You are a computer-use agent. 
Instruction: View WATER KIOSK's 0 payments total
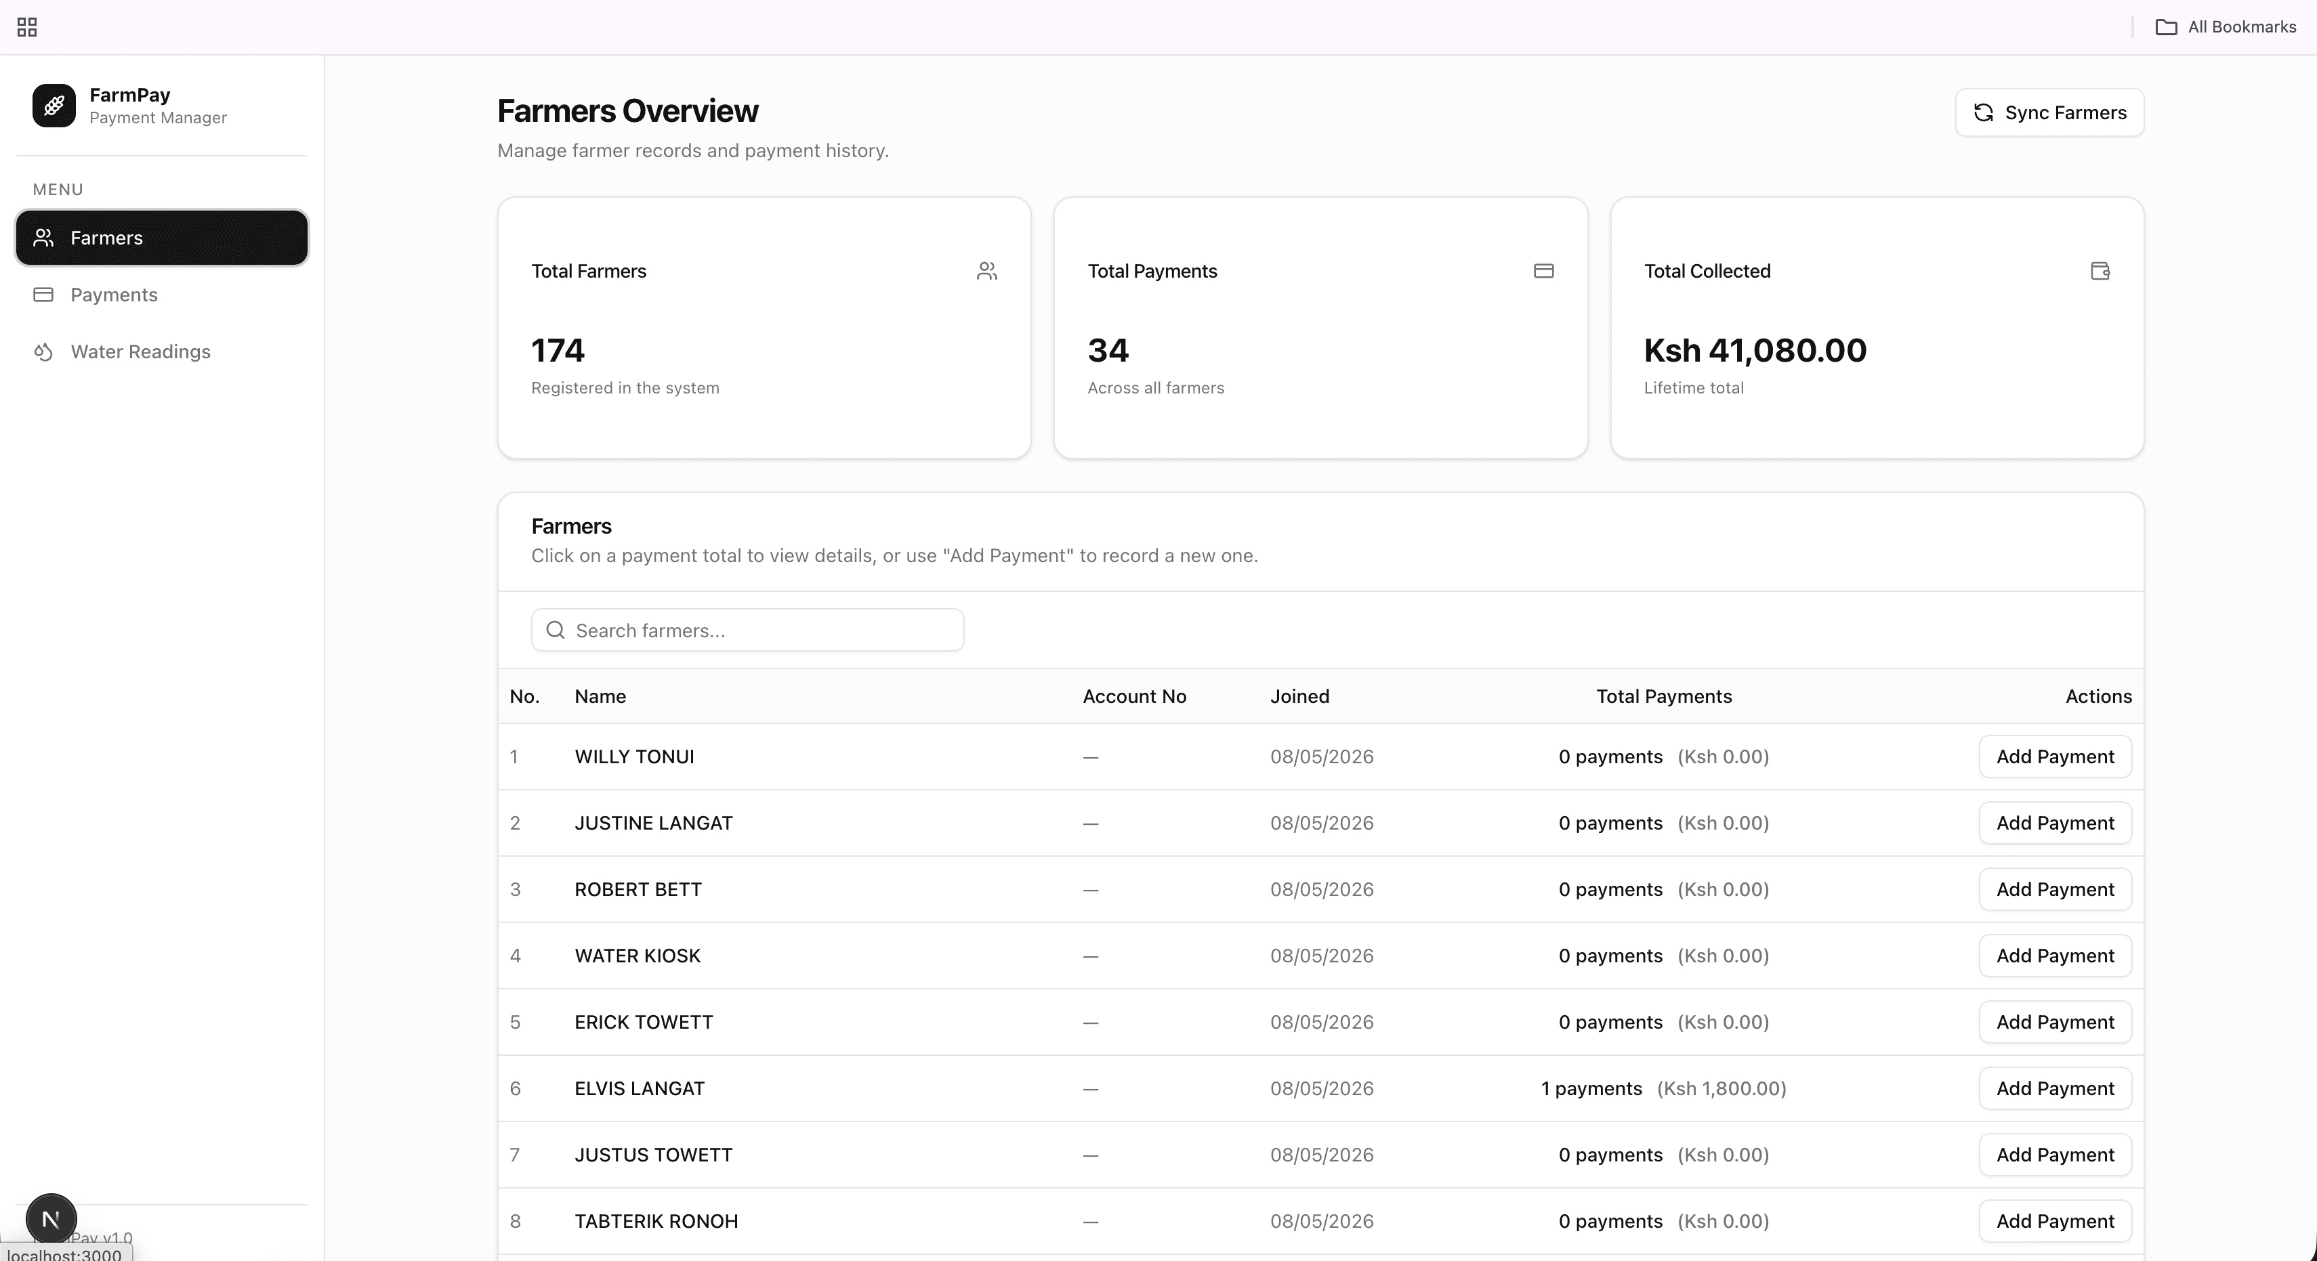click(1663, 955)
